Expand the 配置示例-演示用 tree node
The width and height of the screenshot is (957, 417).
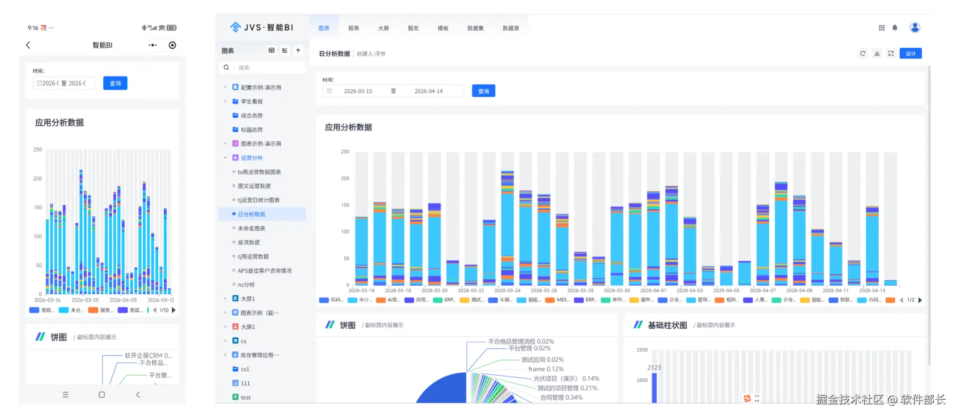(x=225, y=87)
